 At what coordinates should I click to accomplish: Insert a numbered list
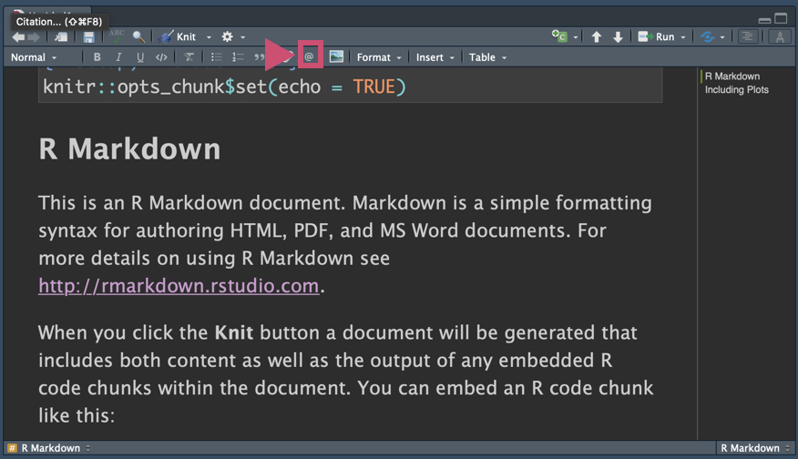pyautogui.click(x=238, y=57)
